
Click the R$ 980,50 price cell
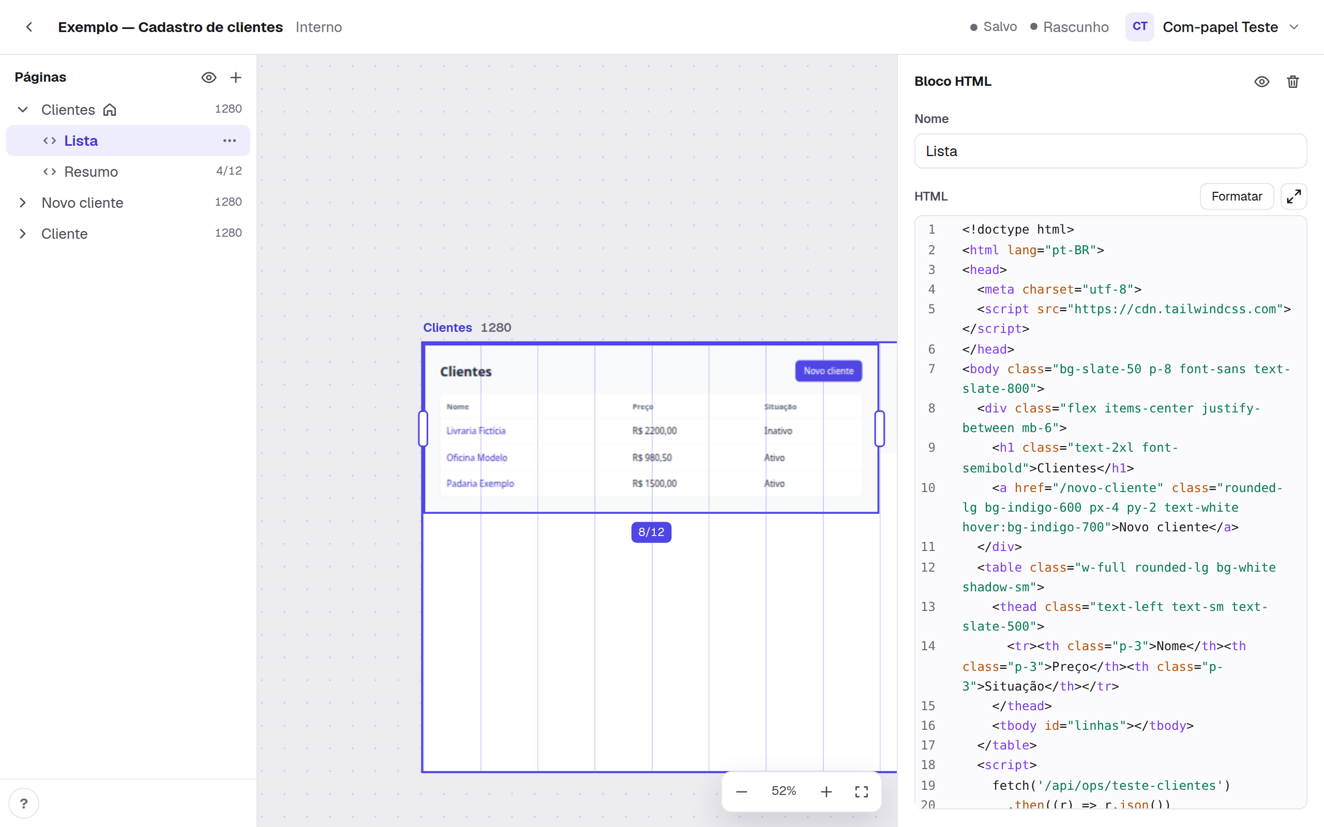point(652,457)
